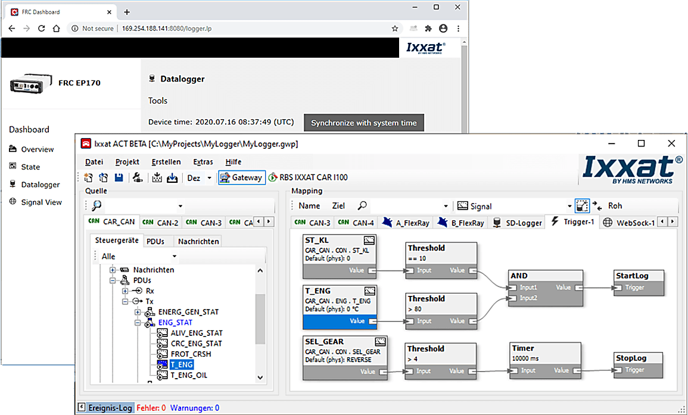This screenshot has width=688, height=415.
Task: Toggle the Ziel filter in Mapping toolbar
Action: [338, 206]
